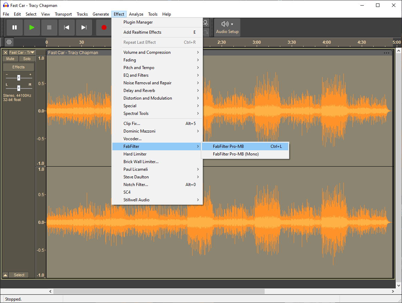402x303 pixels.
Task: Expand the Pitch and Tempo submenu
Action: pyautogui.click(x=157, y=67)
